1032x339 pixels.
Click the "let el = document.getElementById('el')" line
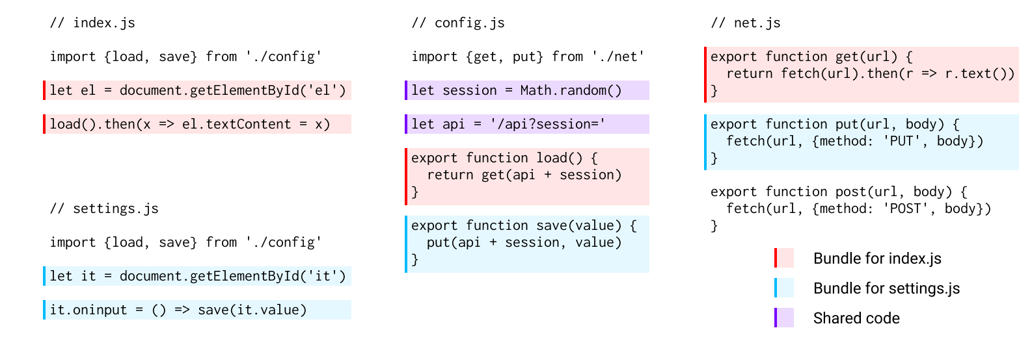[197, 90]
